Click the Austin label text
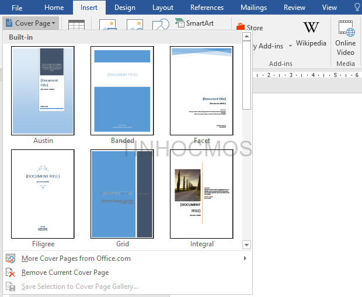Image resolution: width=362 pixels, height=297 pixels. [x=43, y=141]
